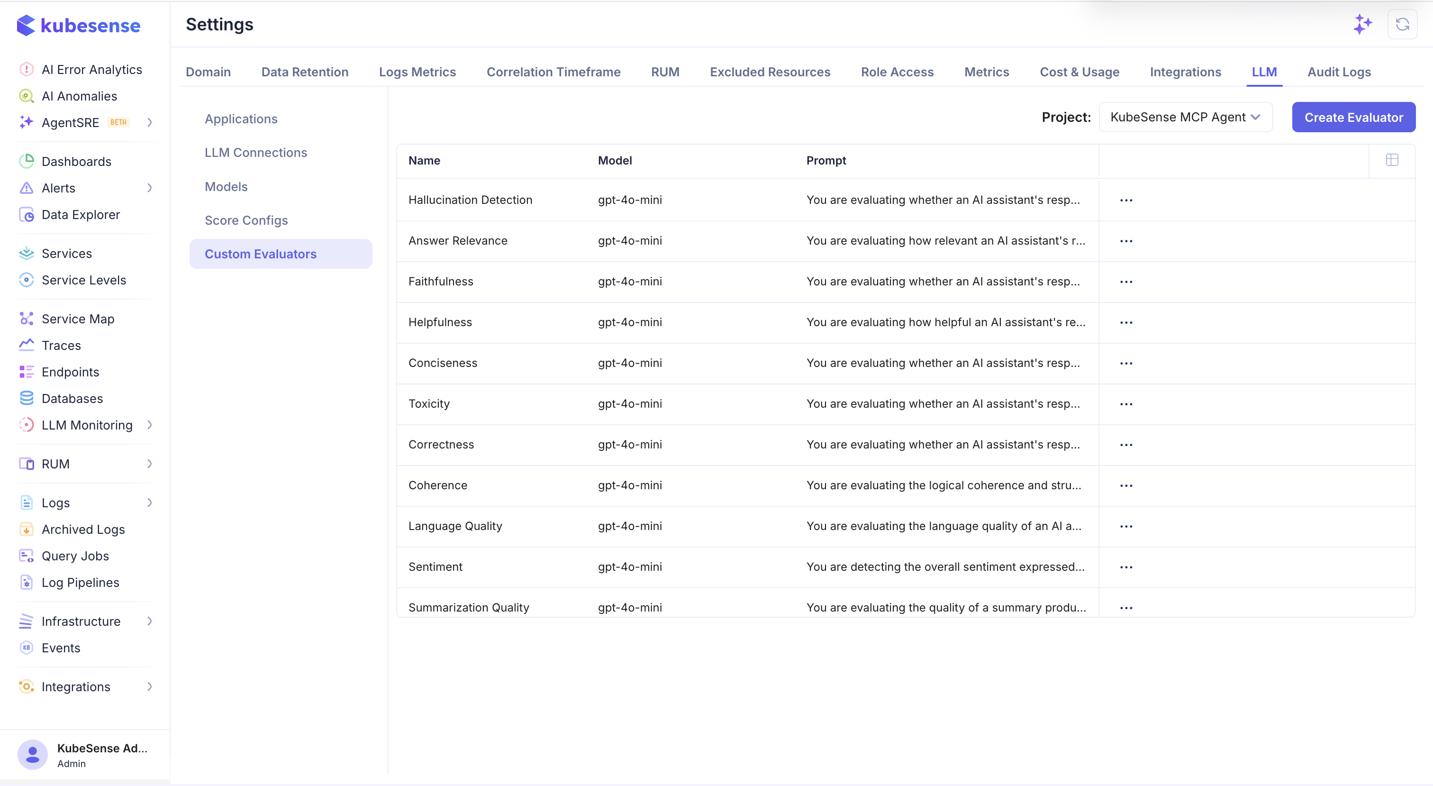Switch to the Role Access tab
This screenshot has width=1433, height=786.
click(x=898, y=72)
